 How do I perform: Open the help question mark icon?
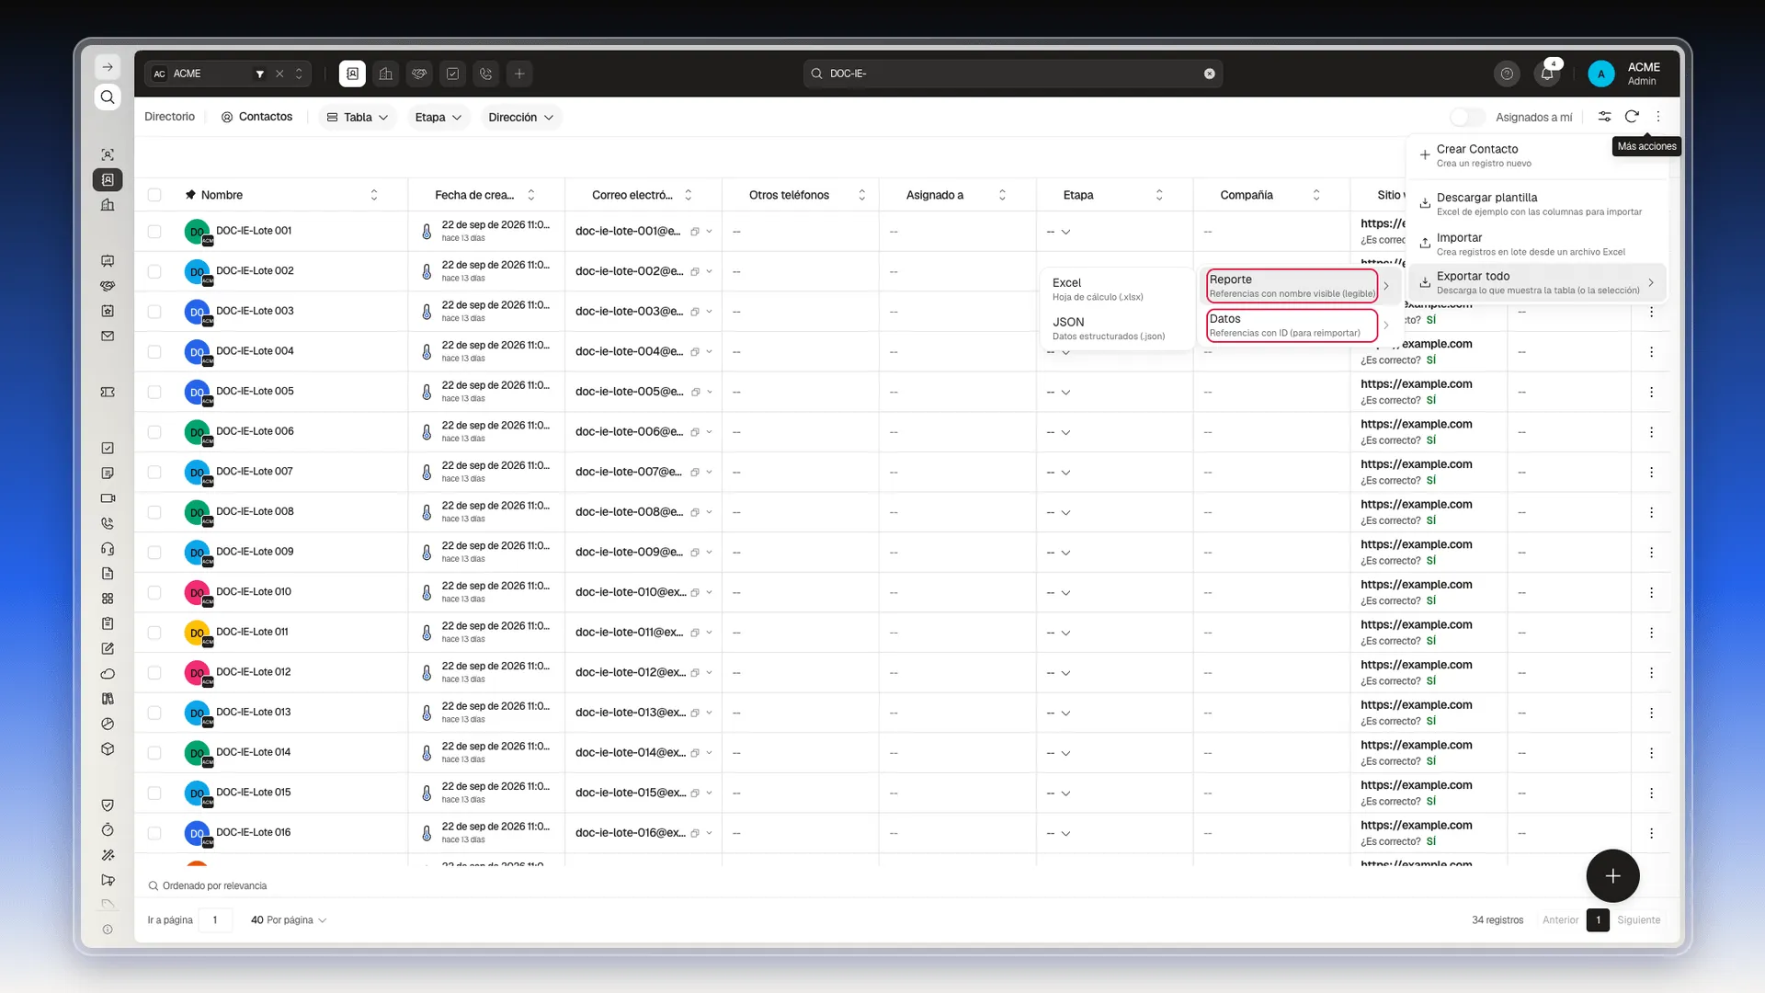(1507, 74)
